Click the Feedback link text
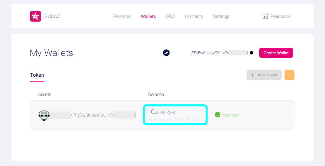Image resolution: width=325 pixels, height=166 pixels. click(x=280, y=16)
